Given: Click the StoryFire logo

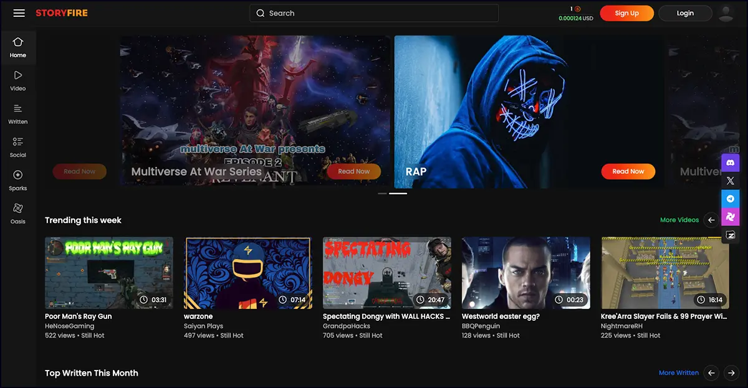Looking at the screenshot, I should (62, 13).
